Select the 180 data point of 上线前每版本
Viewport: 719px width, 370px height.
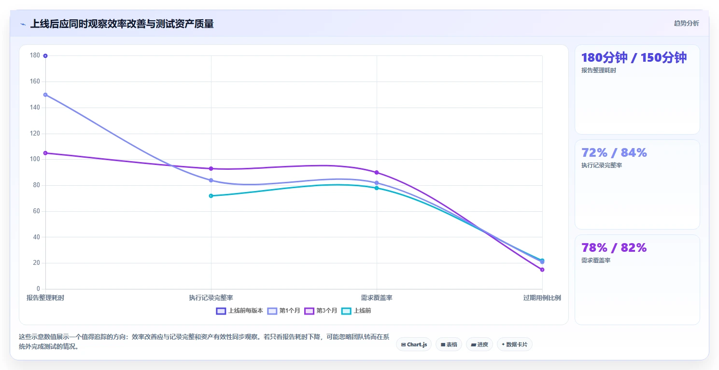point(45,56)
